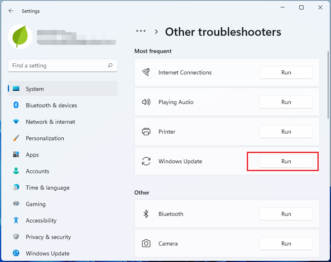The height and width of the screenshot is (262, 331).
Task: Run the Bluetooth troubleshooter
Action: click(x=286, y=214)
